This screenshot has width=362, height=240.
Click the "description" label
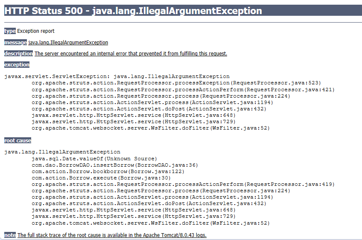click(x=18, y=53)
